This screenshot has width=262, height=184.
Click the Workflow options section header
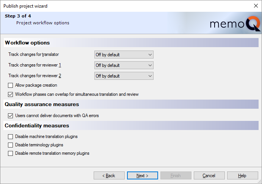[x=27, y=43]
